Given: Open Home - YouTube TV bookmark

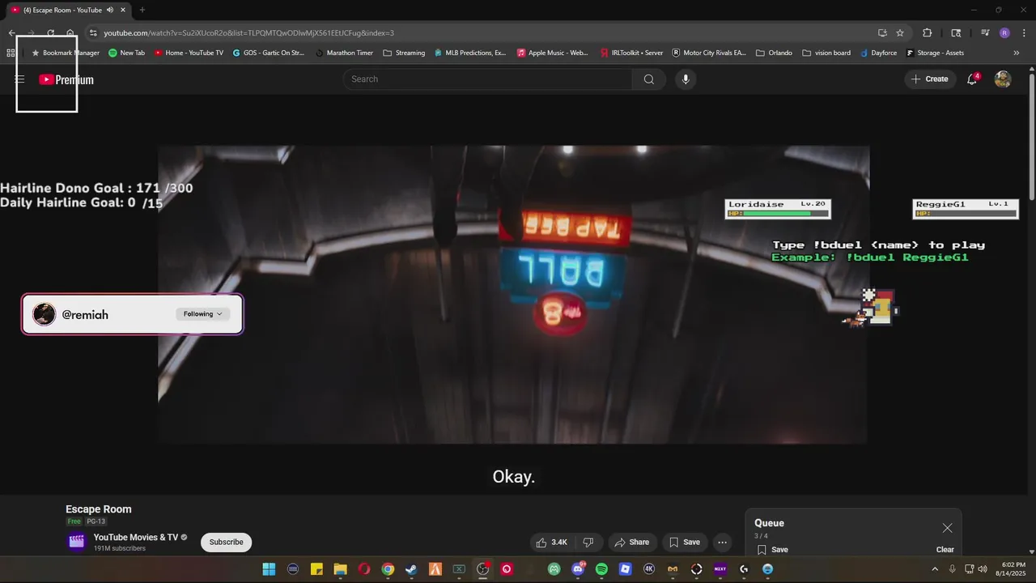Looking at the screenshot, I should [x=189, y=53].
